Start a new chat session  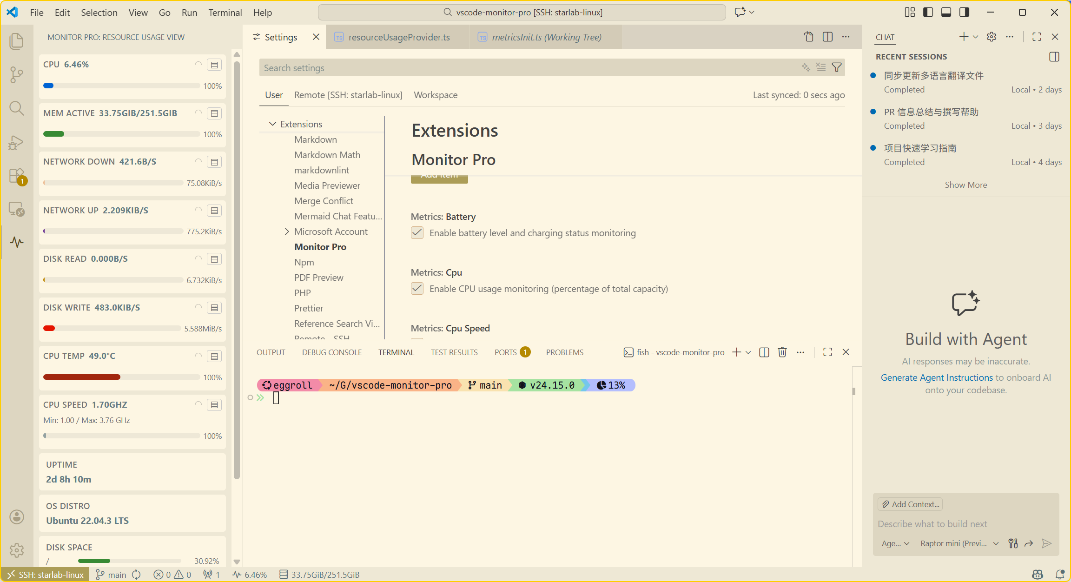(x=964, y=37)
